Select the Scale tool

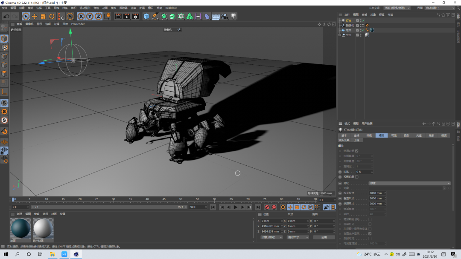(43, 17)
